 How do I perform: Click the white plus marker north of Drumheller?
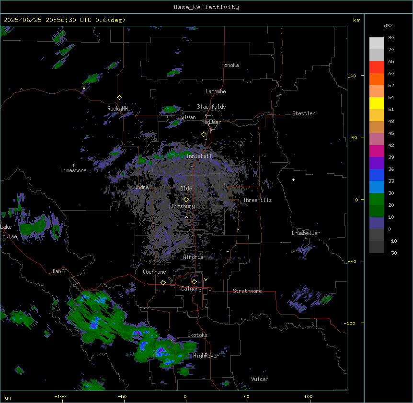[293, 179]
